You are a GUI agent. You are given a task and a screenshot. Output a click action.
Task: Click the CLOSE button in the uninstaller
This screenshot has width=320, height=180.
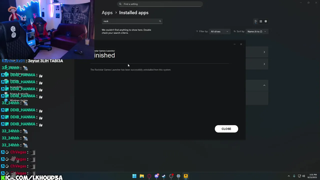[226, 129]
